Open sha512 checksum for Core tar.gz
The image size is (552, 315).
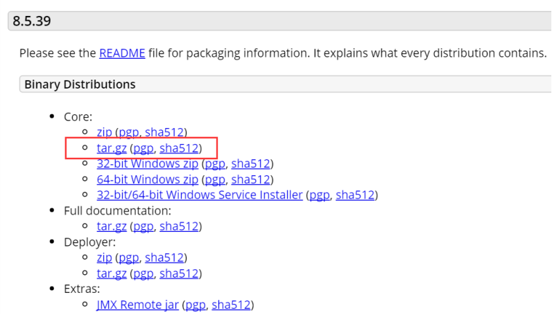(179, 148)
